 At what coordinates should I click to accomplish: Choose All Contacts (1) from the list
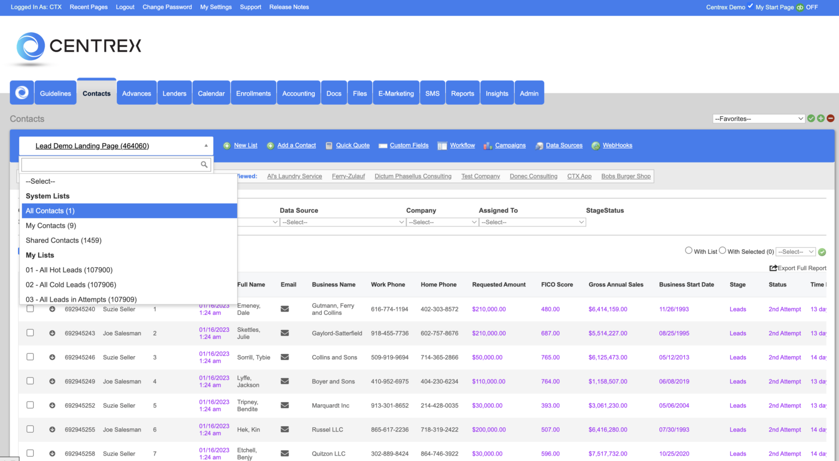point(128,211)
